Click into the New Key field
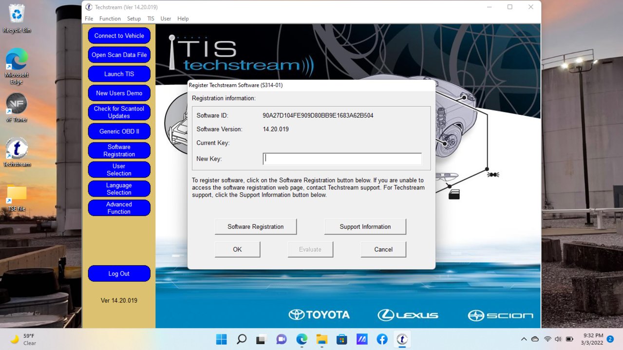 tap(342, 159)
